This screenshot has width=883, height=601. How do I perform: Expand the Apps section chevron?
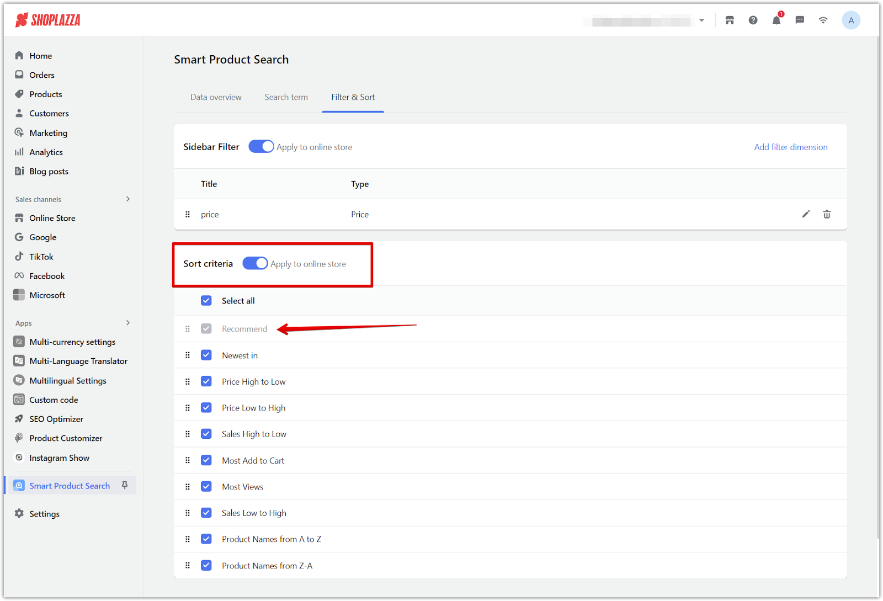[x=128, y=323]
